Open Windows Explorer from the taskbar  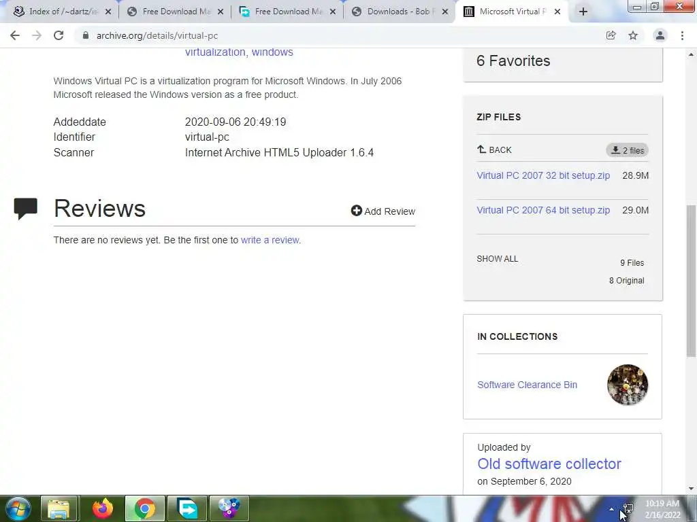[59, 508]
